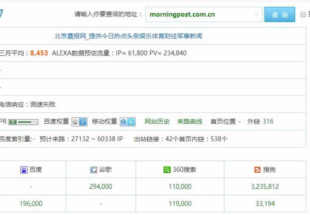
Task: Click the Sogou orange S icon
Action: click(257, 170)
